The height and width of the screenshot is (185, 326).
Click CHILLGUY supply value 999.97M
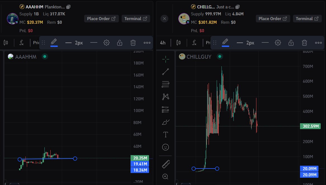click(x=213, y=14)
